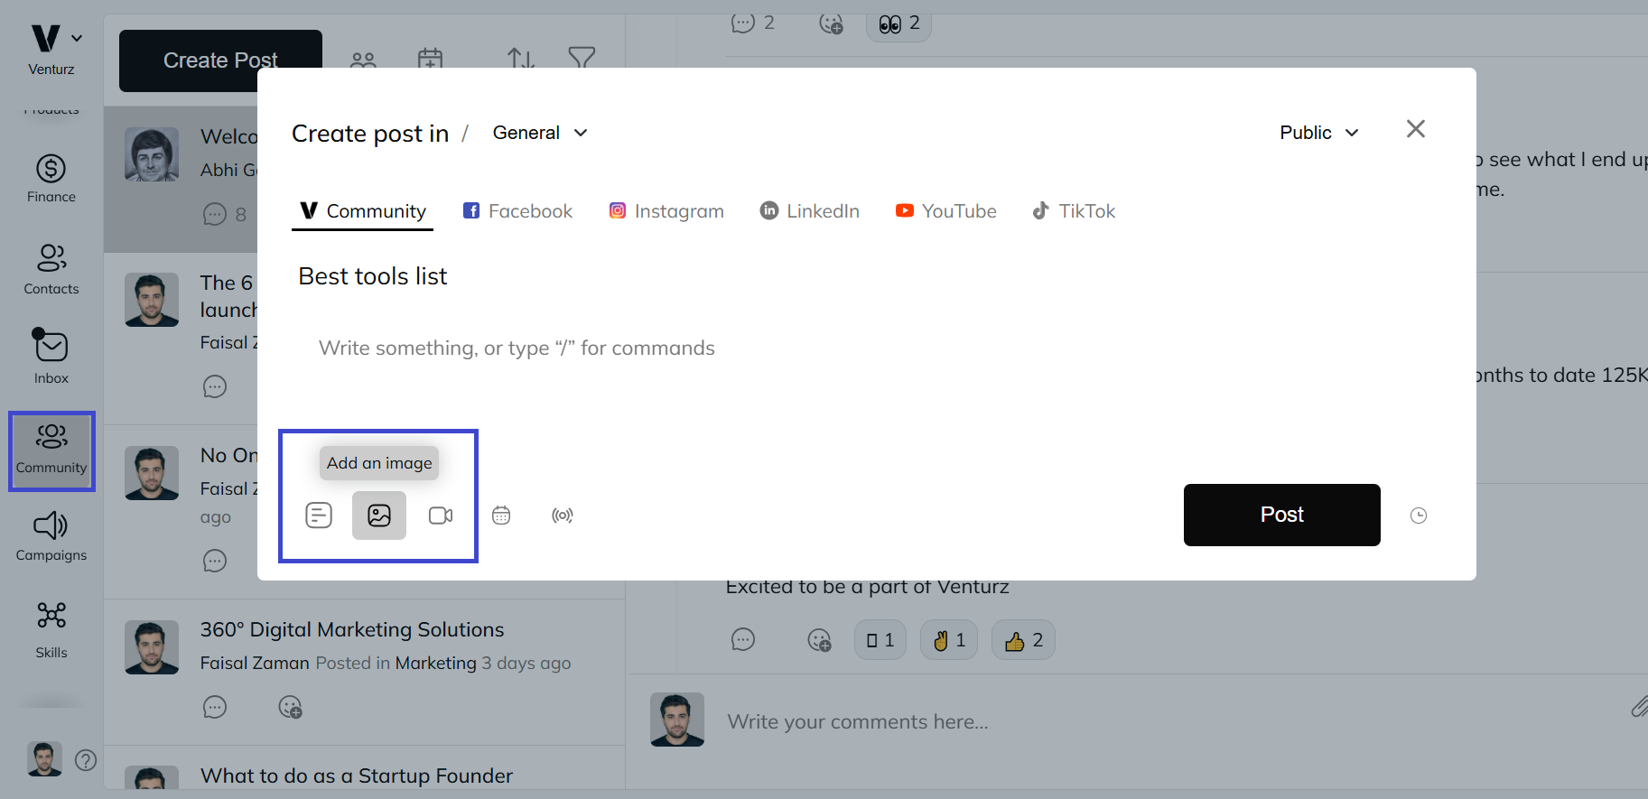The image size is (1648, 799).
Task: Click comment icon under 360° Digital Marketing post
Action: pos(215,707)
